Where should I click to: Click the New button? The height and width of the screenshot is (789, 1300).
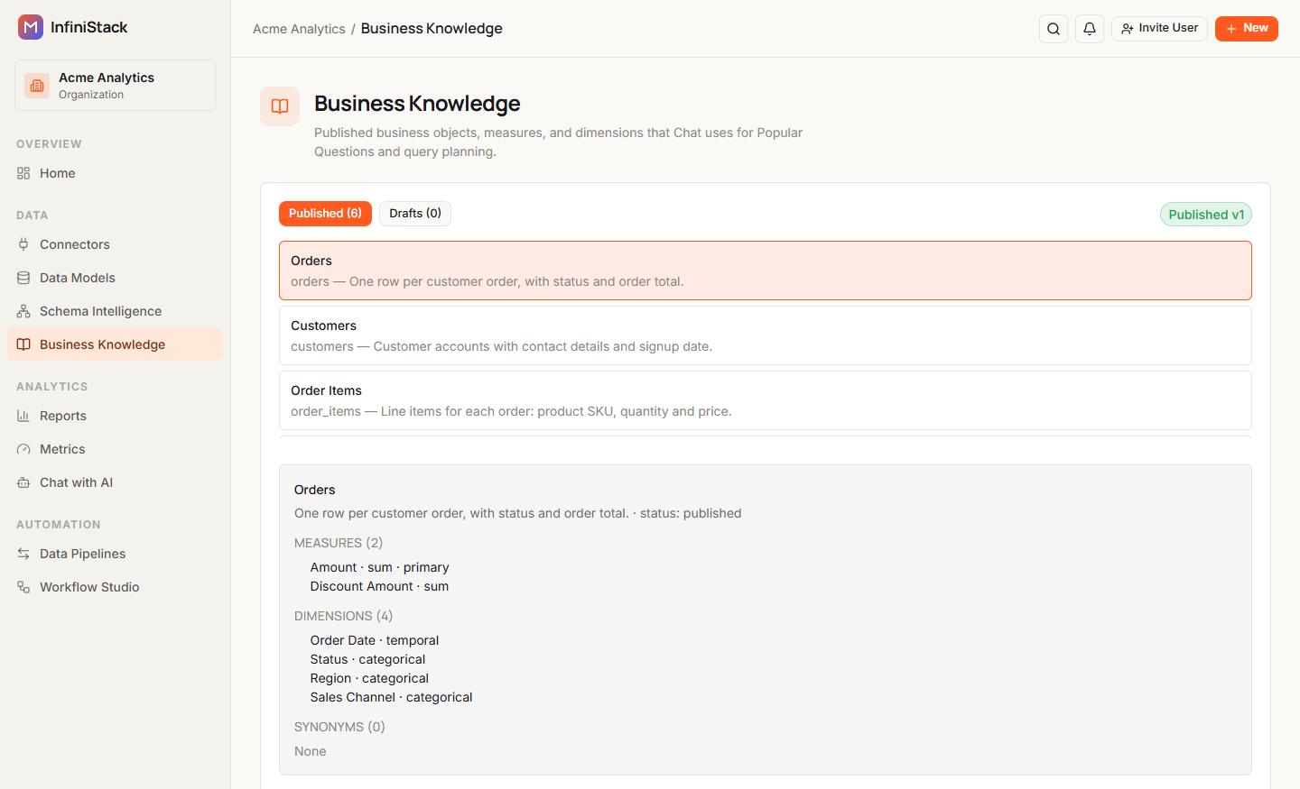coord(1247,29)
